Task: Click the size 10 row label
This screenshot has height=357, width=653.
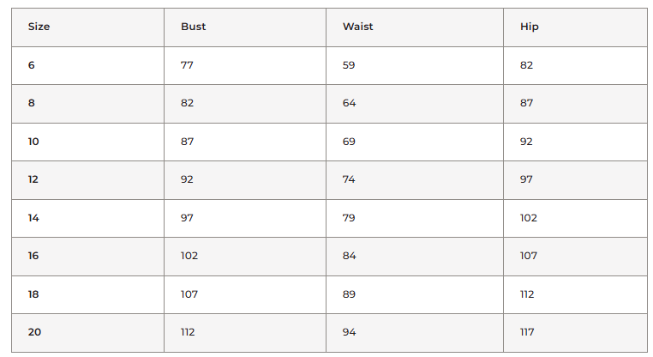Action: click(x=33, y=142)
